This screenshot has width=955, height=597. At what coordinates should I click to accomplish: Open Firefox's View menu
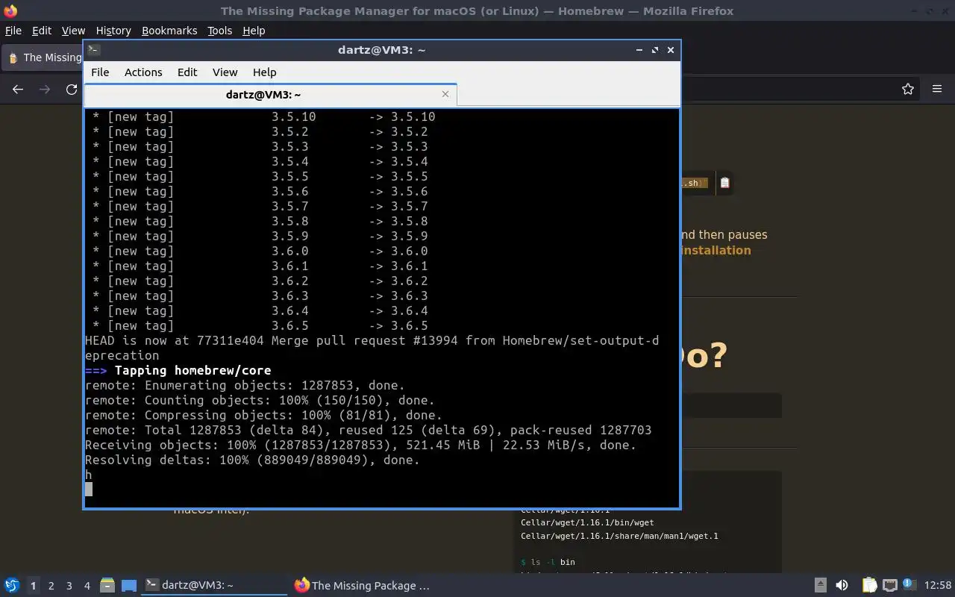coord(73,31)
